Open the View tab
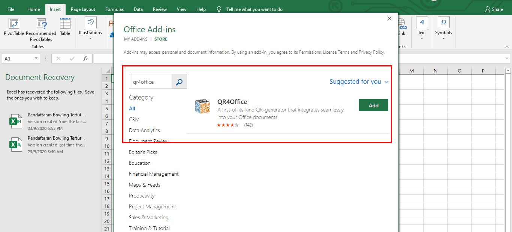This screenshot has height=232, width=512. [x=181, y=9]
